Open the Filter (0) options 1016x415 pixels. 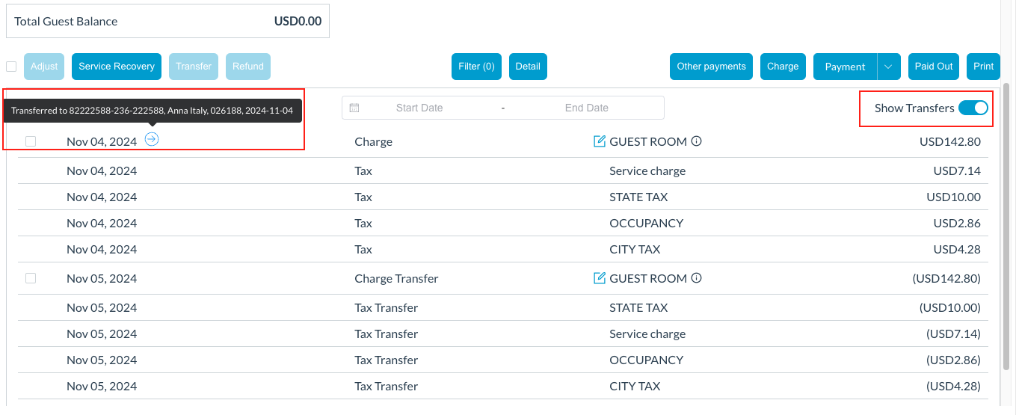[x=476, y=67]
